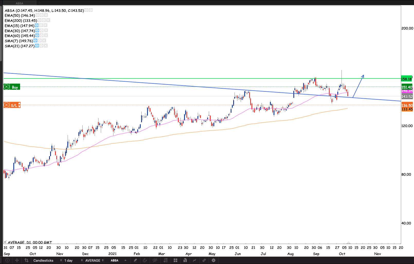Viewport: 414px width, 264px height.
Task: Select the crosshair cursor tool
Action: pos(17,260)
